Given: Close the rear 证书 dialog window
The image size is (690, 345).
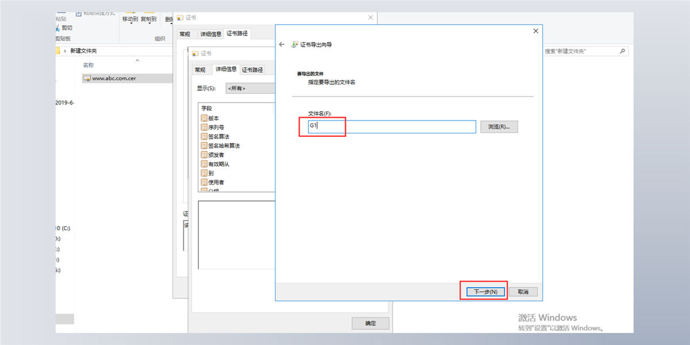Looking at the screenshot, I should [x=370, y=18].
